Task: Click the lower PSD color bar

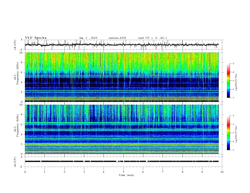Action: (x=228, y=133)
